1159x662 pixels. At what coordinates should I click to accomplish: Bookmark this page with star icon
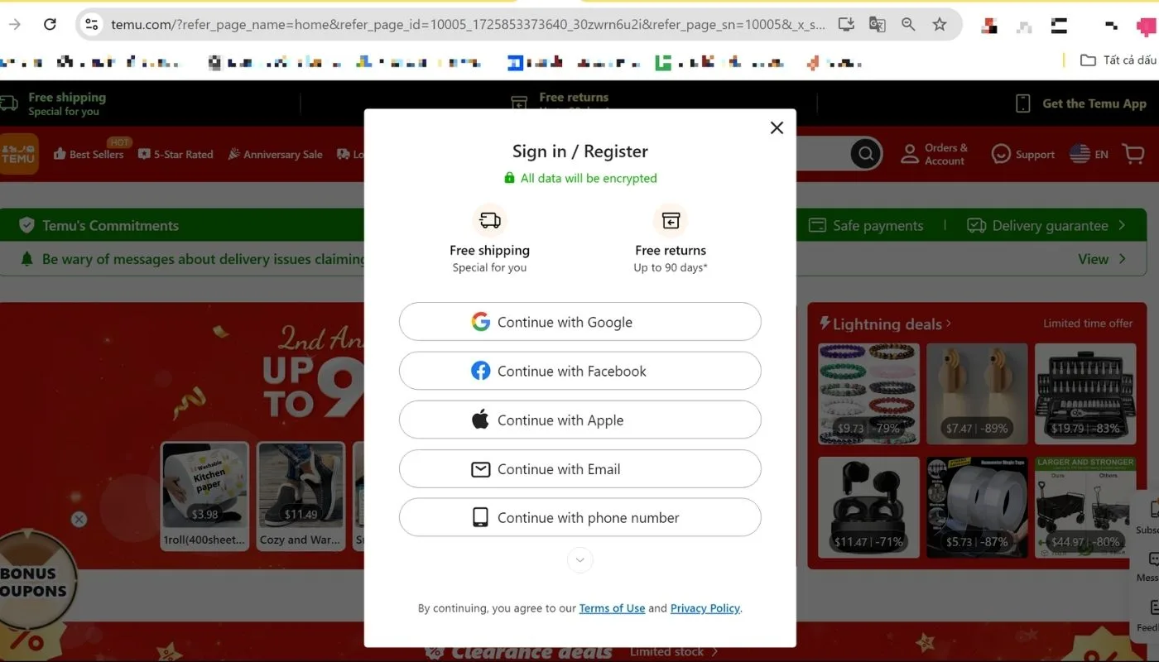pos(940,24)
